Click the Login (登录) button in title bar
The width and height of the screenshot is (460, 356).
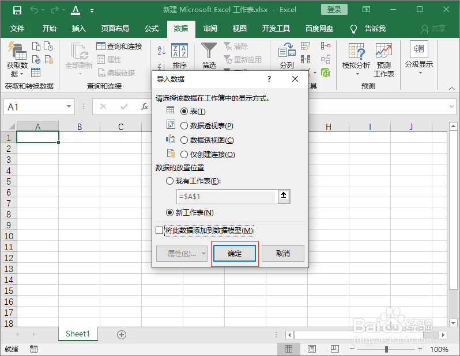coord(334,10)
